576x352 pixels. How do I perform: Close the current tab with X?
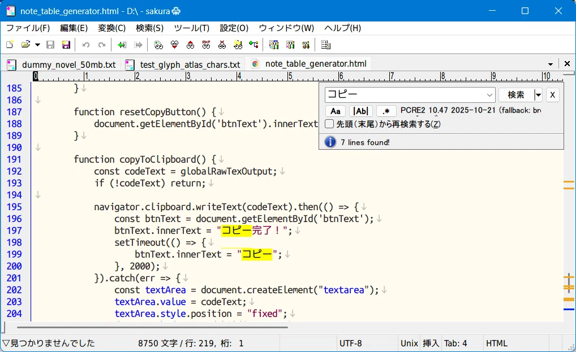click(x=567, y=64)
